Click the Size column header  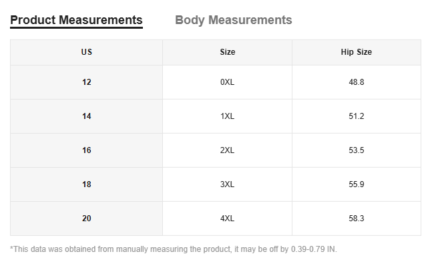227,52
